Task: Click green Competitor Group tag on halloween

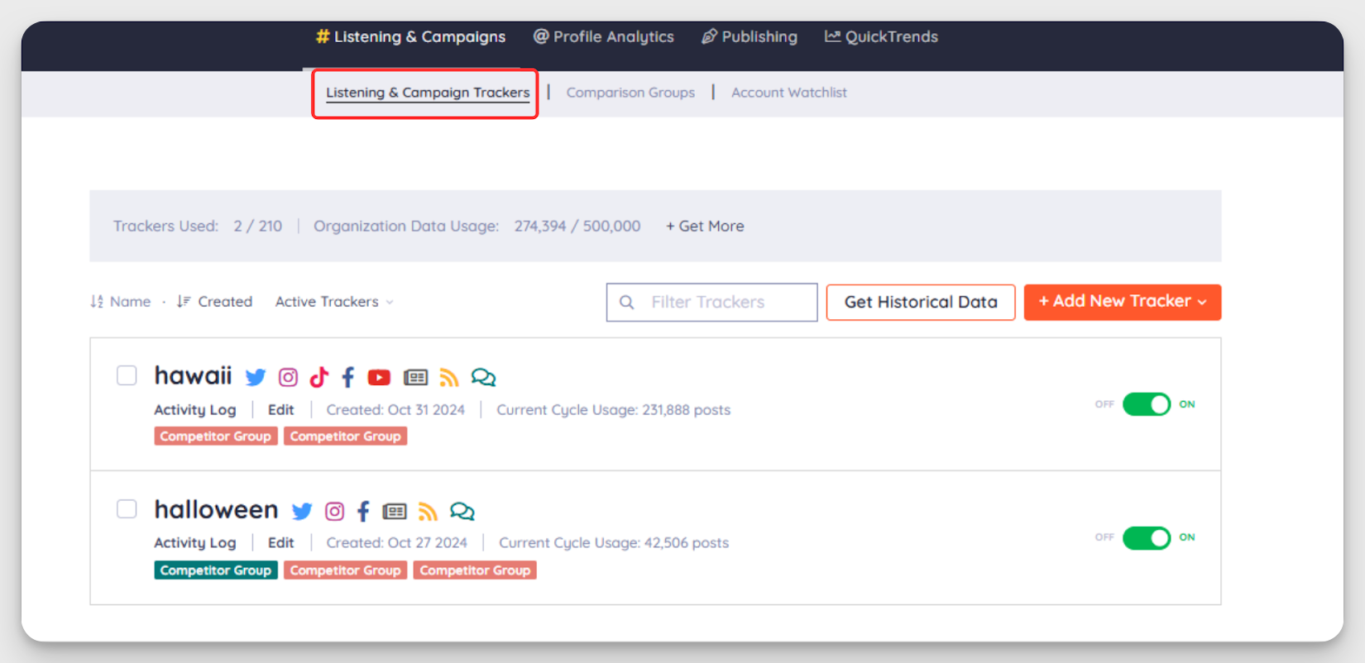Action: click(215, 570)
